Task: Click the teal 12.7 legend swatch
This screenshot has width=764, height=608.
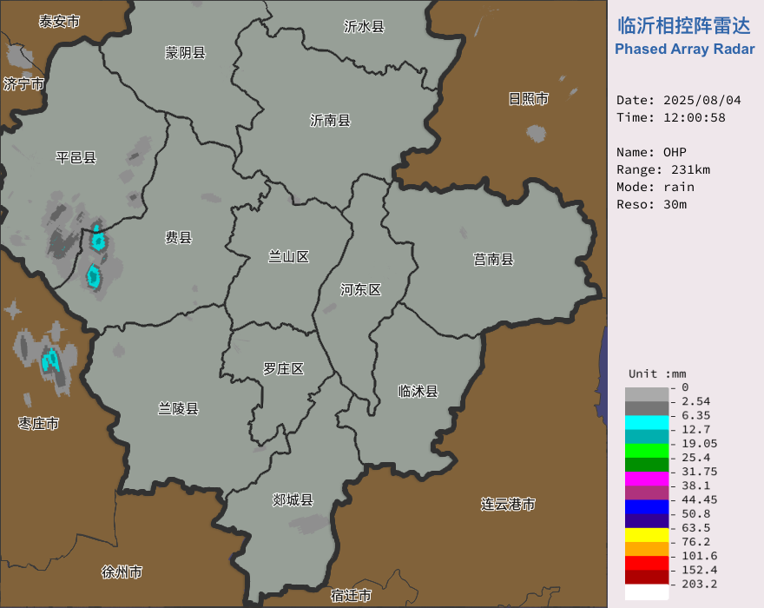Action: tap(647, 436)
